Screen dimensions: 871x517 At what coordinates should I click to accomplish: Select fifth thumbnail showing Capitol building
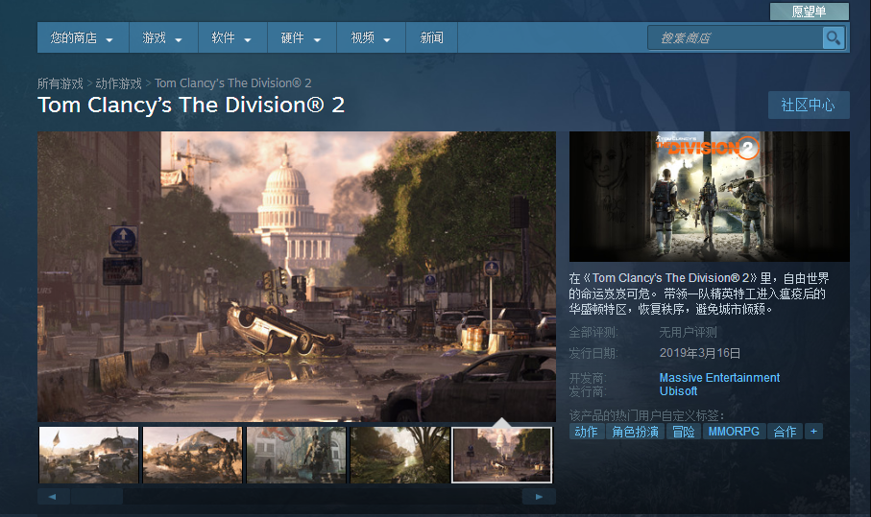[x=502, y=455]
